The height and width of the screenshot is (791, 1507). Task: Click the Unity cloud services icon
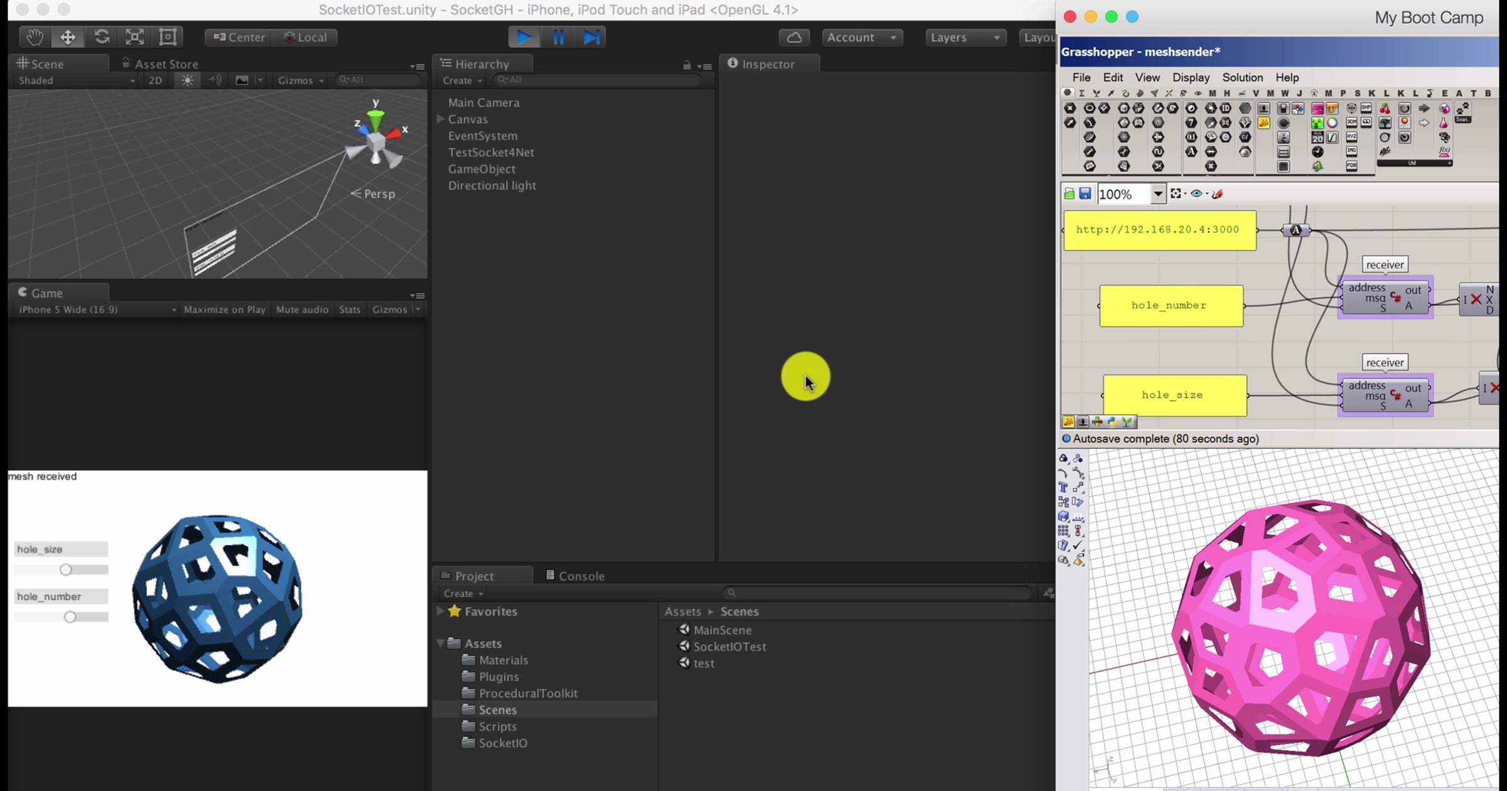[x=794, y=38]
